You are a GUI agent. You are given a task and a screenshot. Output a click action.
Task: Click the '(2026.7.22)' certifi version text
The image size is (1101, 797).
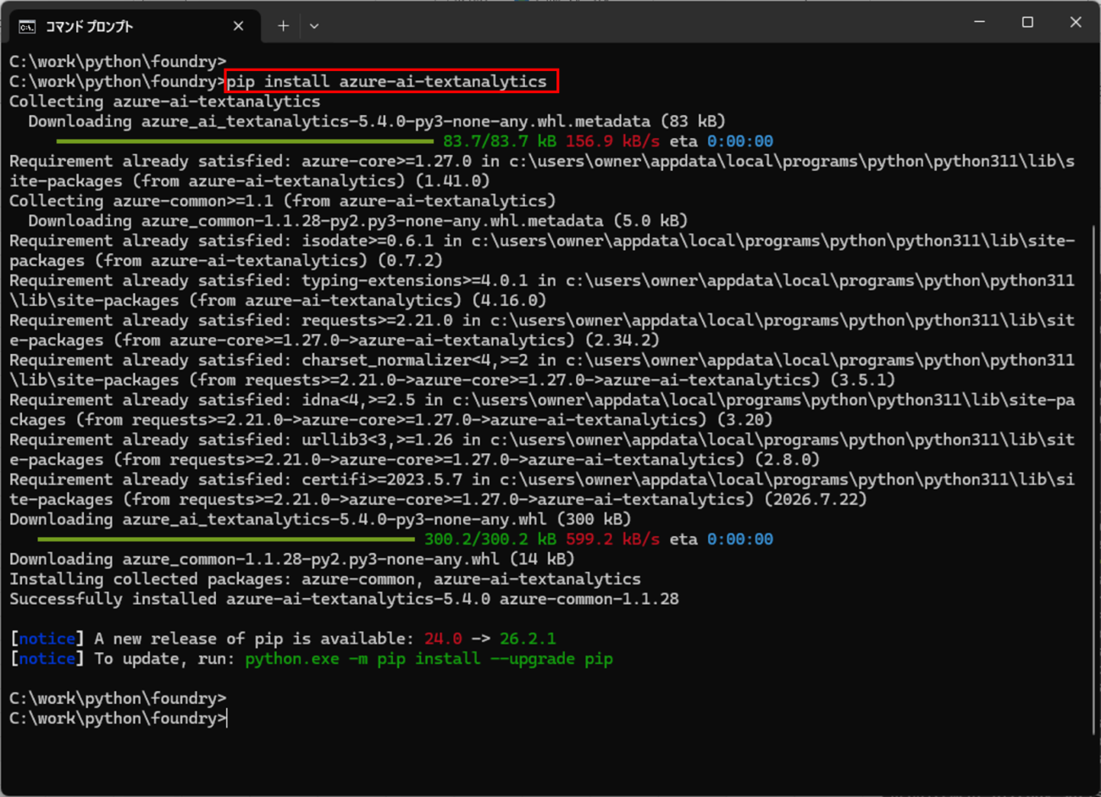click(x=816, y=500)
